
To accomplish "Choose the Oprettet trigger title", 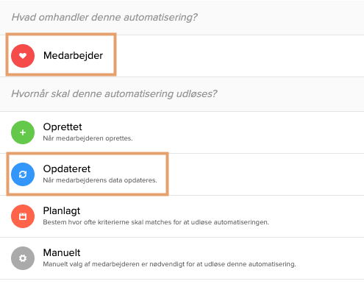I will tap(63, 127).
